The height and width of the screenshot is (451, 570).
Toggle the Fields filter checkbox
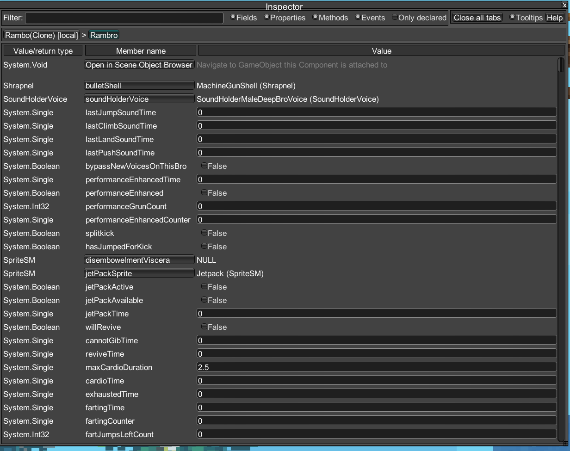coord(233,17)
